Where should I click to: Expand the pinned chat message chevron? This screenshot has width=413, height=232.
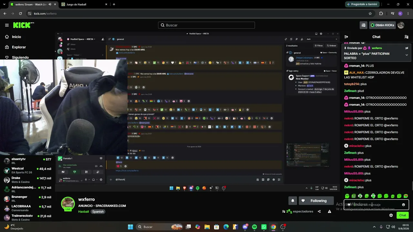coord(407,55)
